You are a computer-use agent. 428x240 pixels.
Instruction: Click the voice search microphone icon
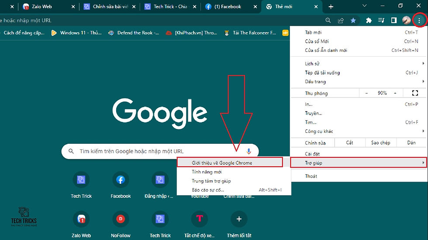point(249,151)
